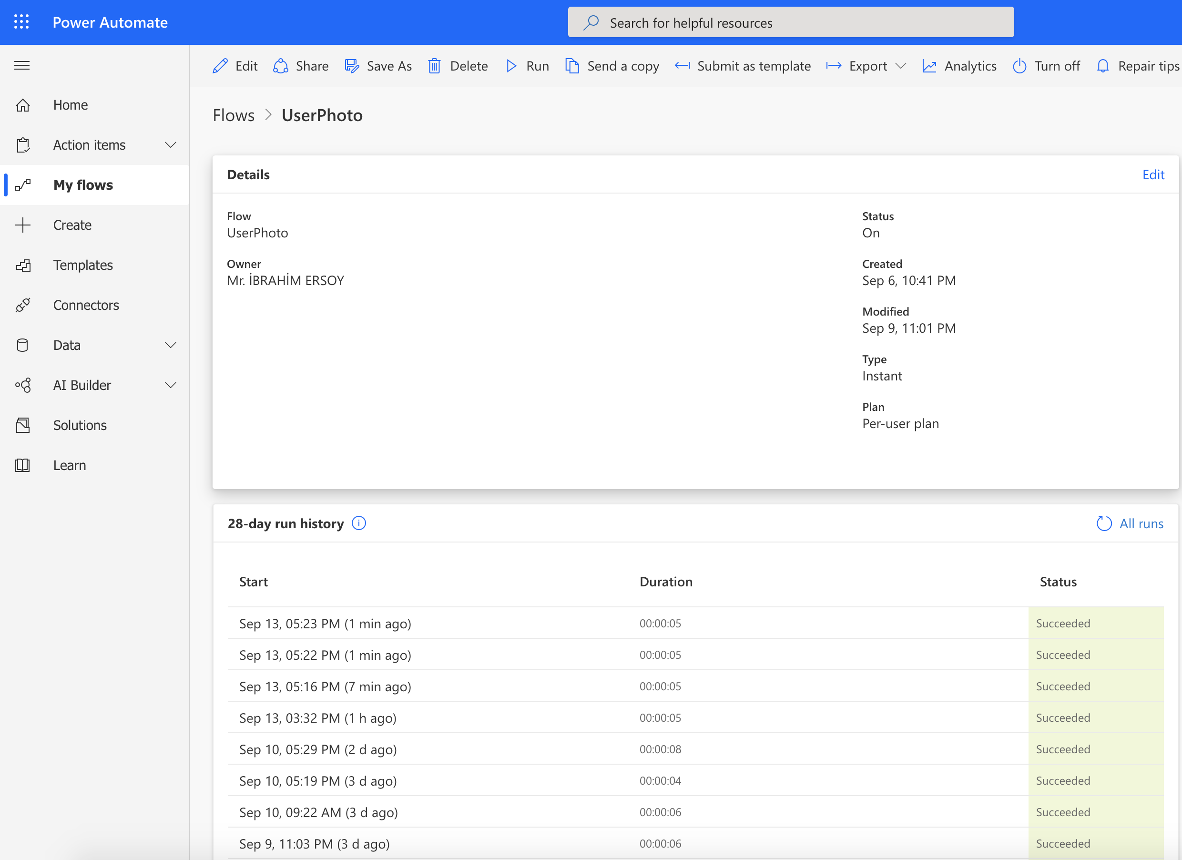This screenshot has height=860, width=1182.
Task: Click the UserPhoto breadcrumb title
Action: pyautogui.click(x=322, y=115)
